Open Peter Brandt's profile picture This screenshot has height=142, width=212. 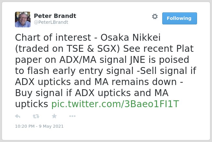tap(23, 20)
